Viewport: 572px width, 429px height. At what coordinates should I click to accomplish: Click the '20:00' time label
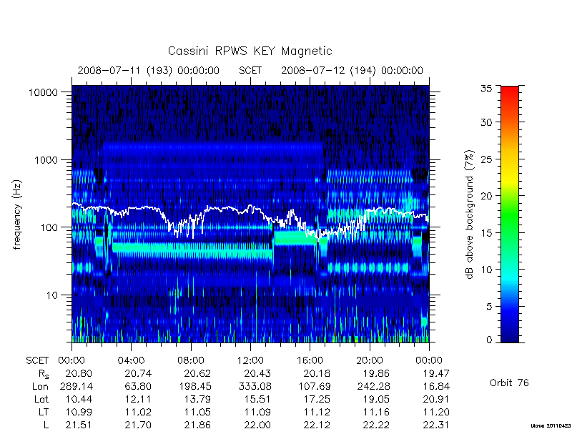(370, 361)
